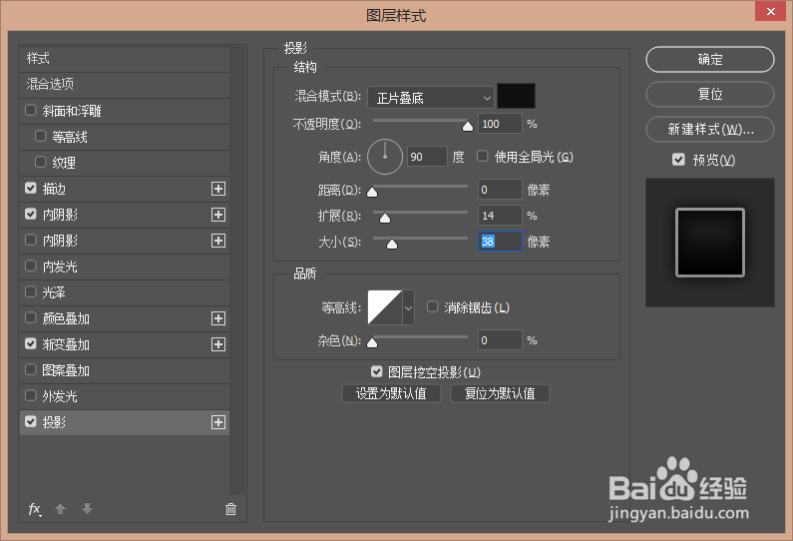Enable the 内发光 checkbox
The height and width of the screenshot is (541, 793).
[31, 266]
